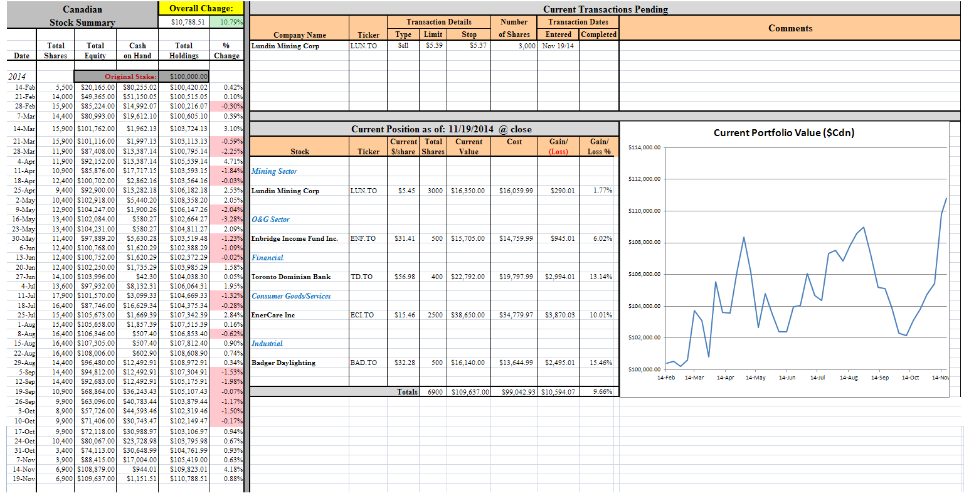Click the $114,000.00 chart axis label
The width and height of the screenshot is (964, 493).
point(644,147)
